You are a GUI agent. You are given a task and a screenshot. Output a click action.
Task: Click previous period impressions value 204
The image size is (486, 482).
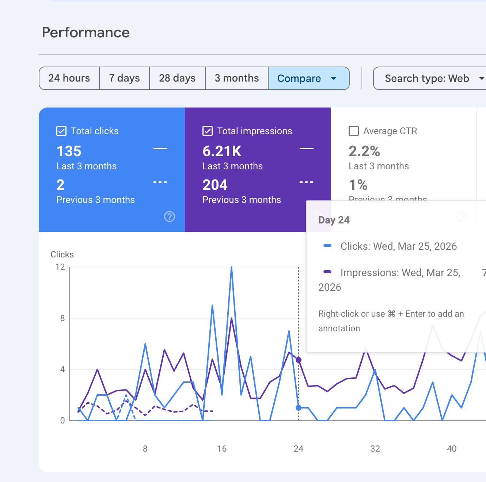(215, 185)
